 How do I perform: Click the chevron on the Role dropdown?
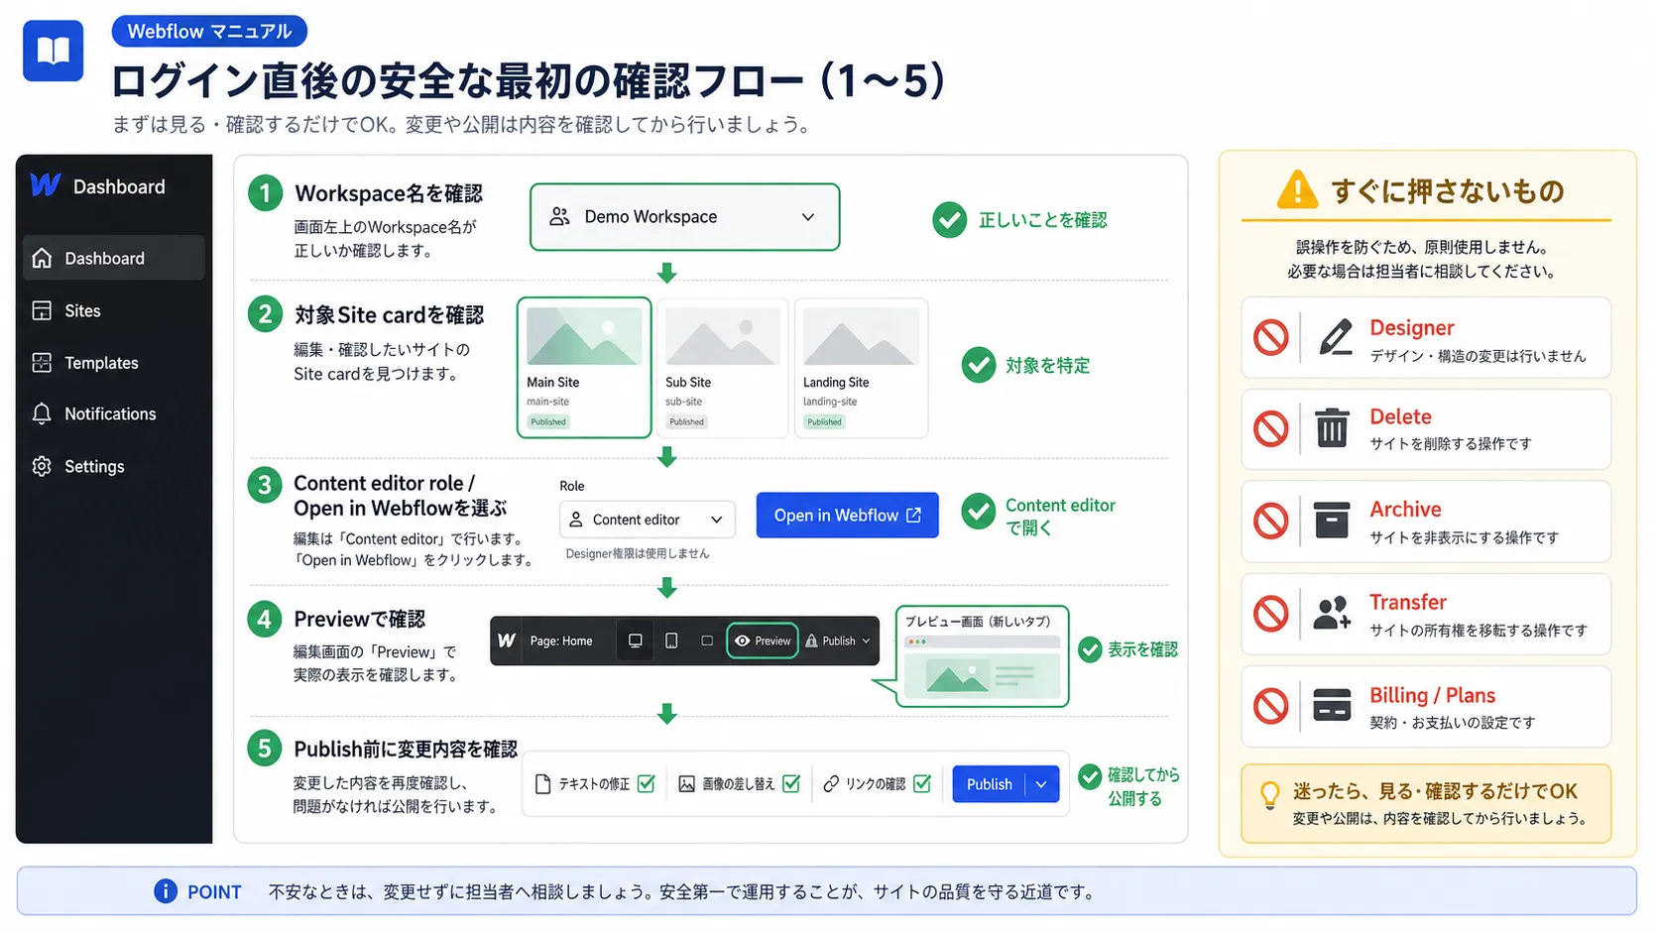click(x=717, y=520)
